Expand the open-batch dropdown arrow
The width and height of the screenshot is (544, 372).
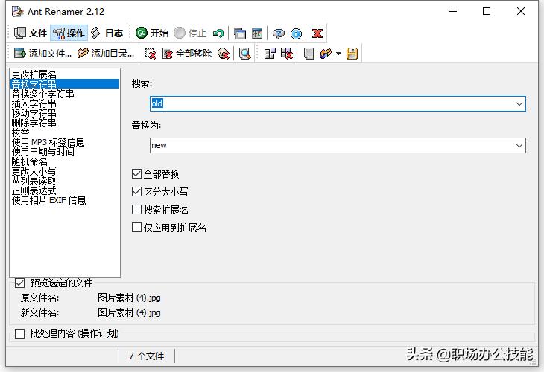[x=338, y=54]
